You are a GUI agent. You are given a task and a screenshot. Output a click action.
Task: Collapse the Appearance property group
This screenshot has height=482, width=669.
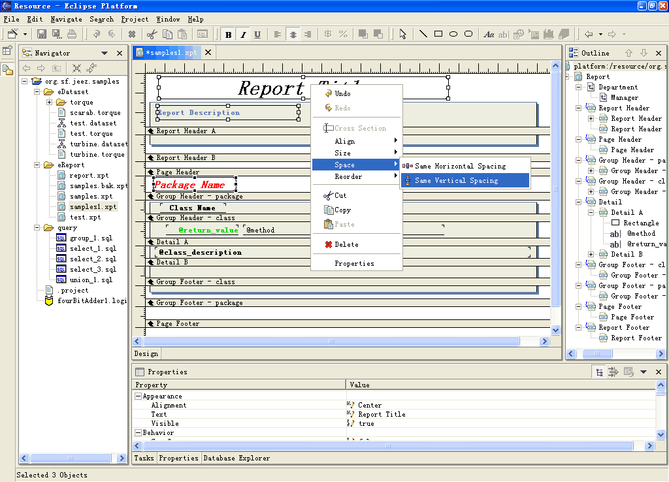point(138,396)
